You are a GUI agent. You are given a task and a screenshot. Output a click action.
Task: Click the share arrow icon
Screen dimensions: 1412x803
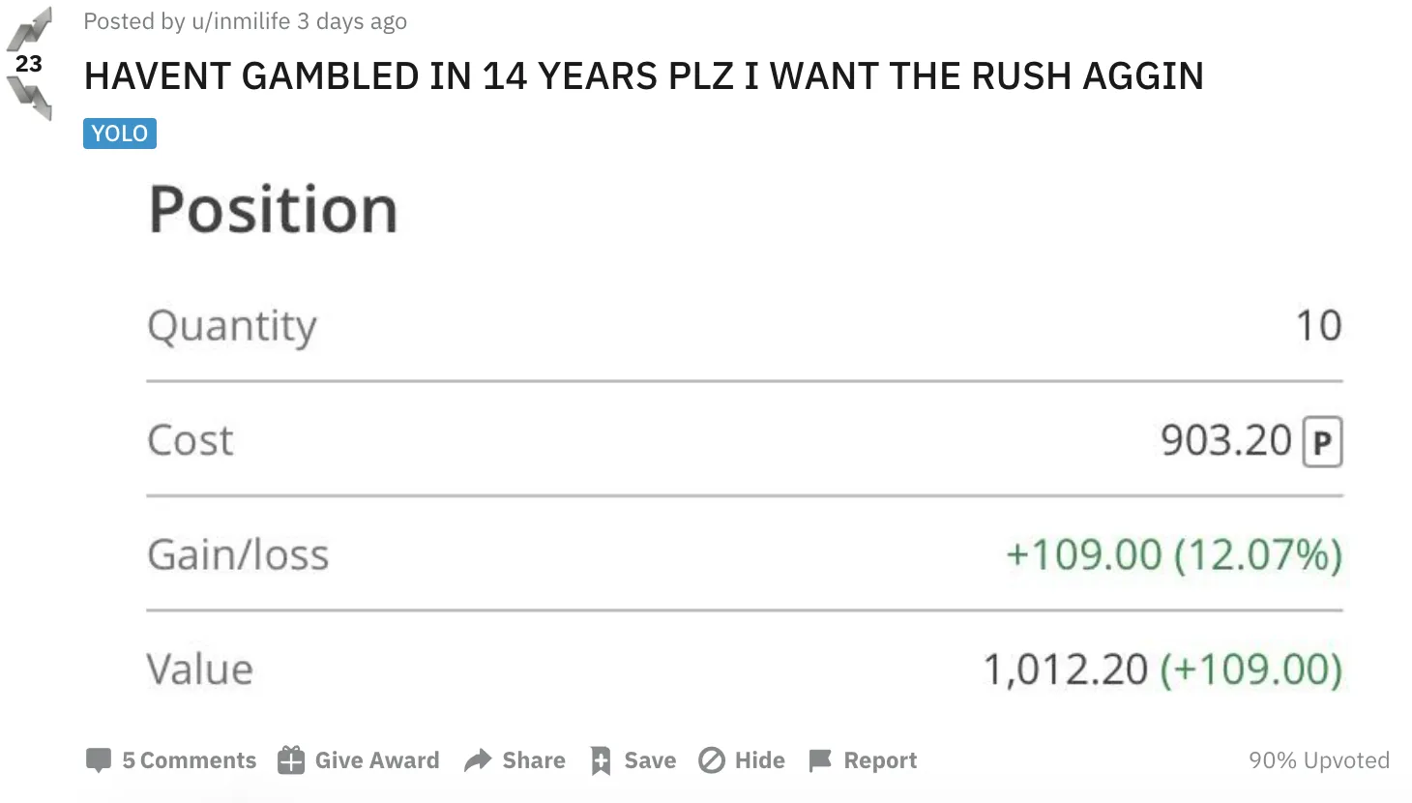coord(479,760)
